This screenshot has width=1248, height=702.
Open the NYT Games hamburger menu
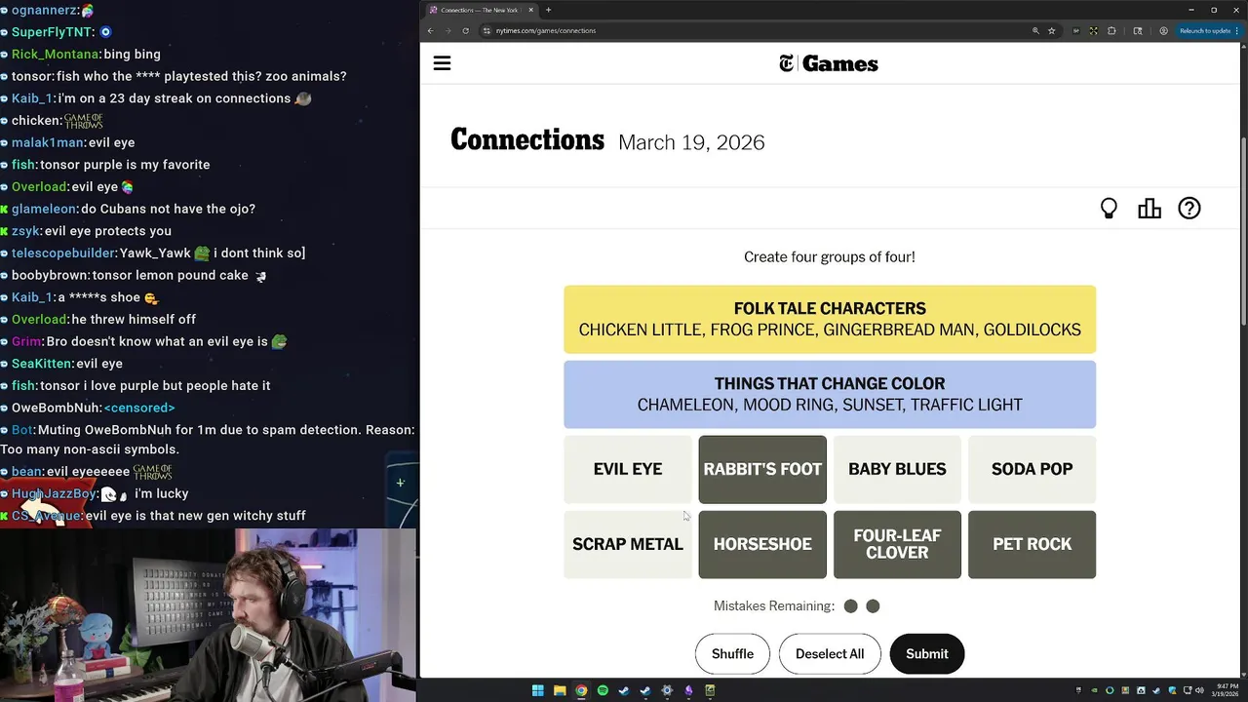point(442,63)
